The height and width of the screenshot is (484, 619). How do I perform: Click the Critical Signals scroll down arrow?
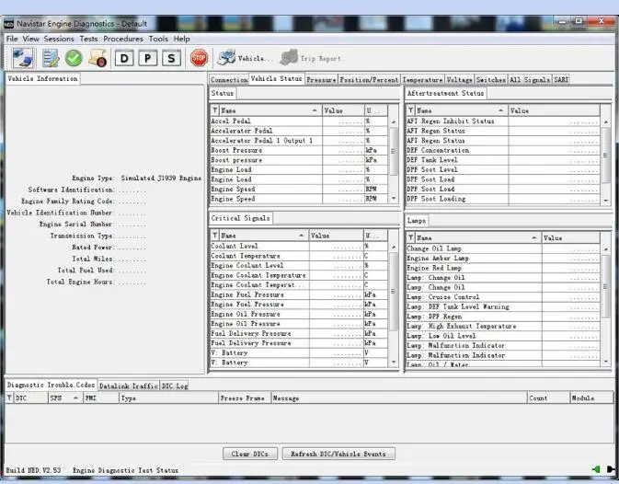394,362
